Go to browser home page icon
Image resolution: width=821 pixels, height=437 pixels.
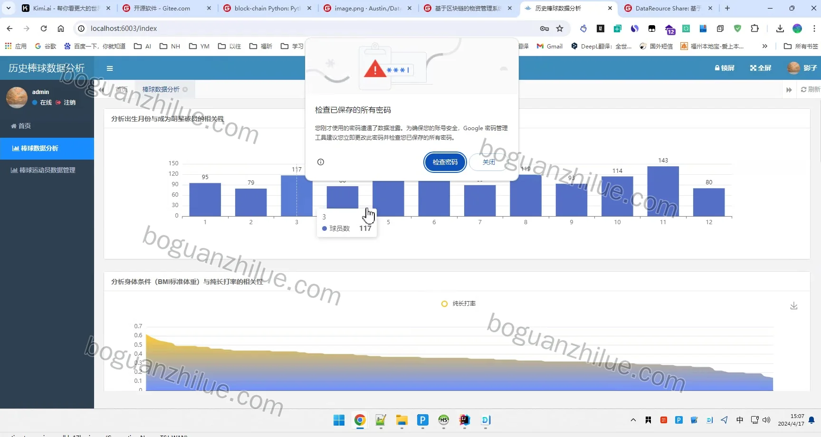[61, 28]
